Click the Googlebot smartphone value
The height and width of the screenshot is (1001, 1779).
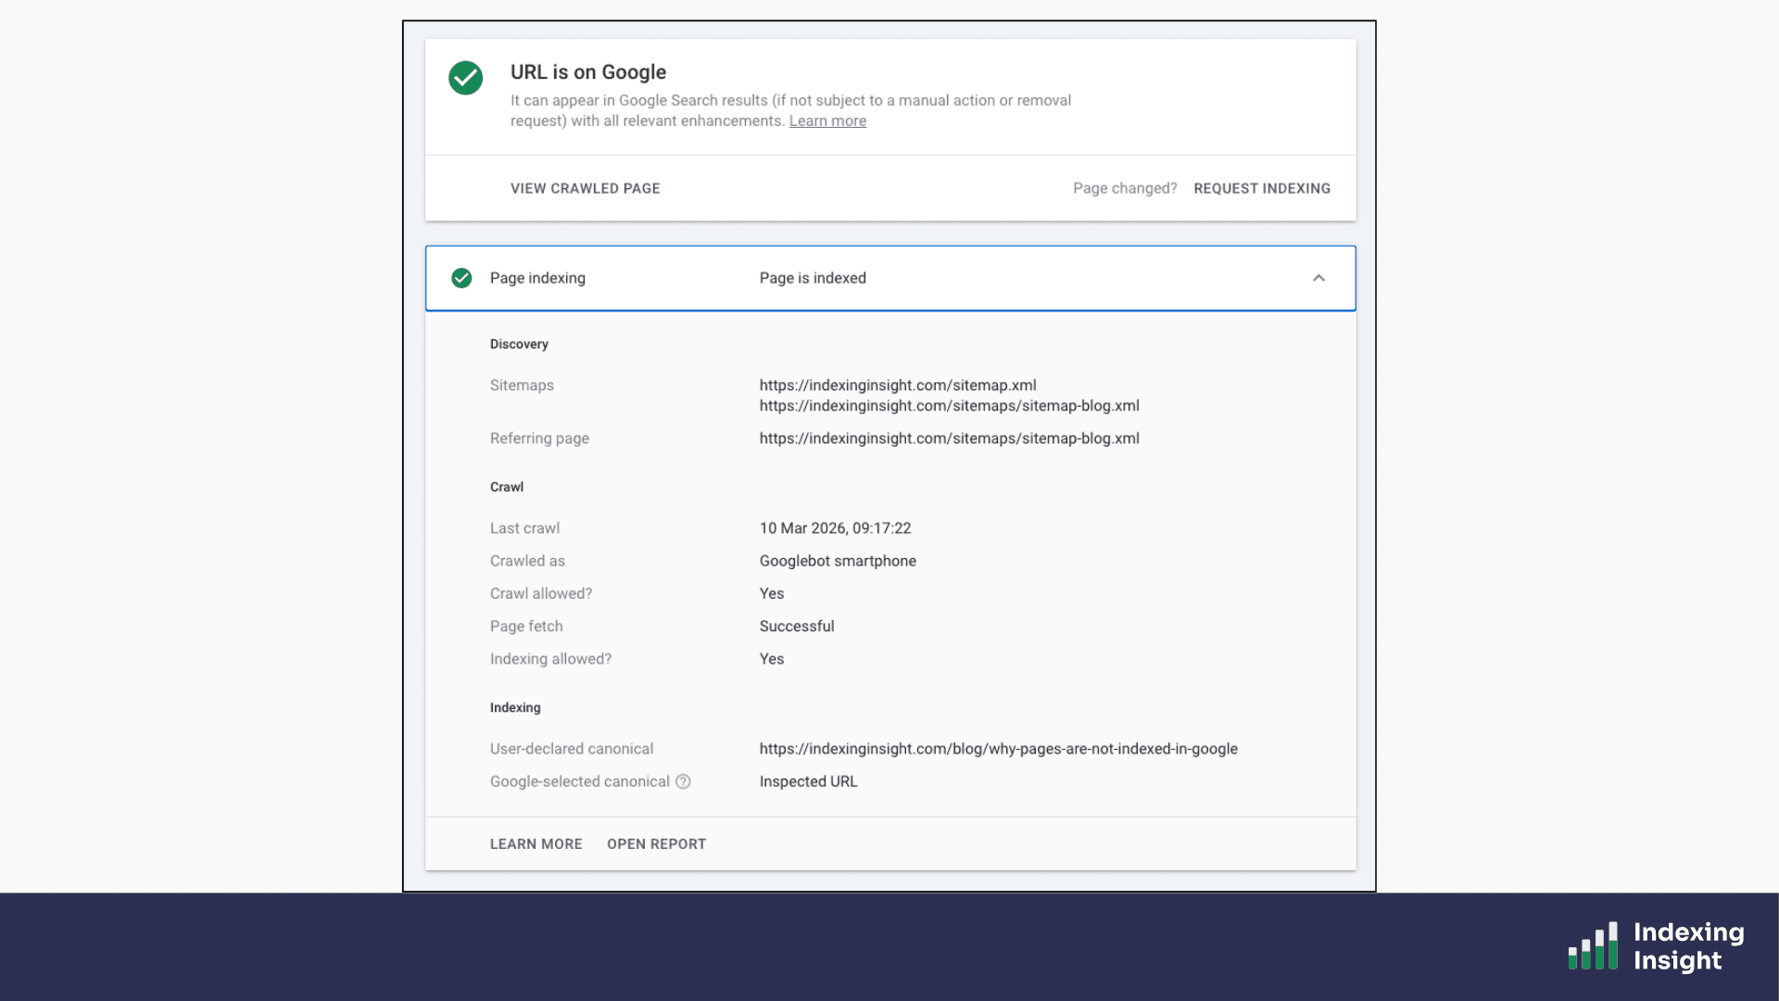click(837, 561)
